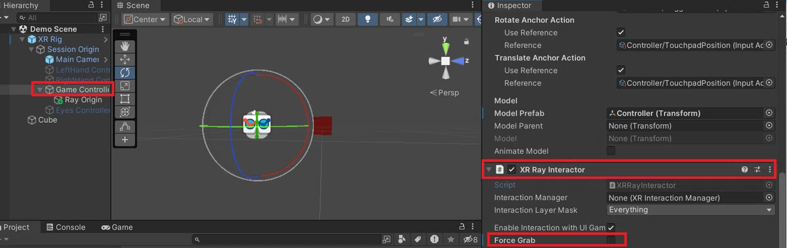Toggle scene lighting bulb

pos(369,20)
